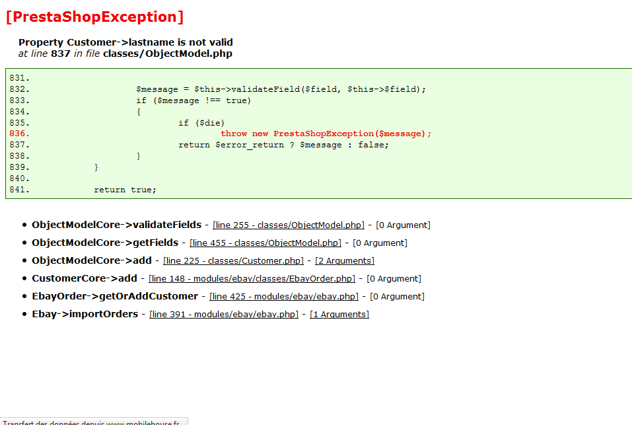Open link line 148 - modules/ebay/classes/EbayOrder.php
The width and height of the screenshot is (632, 425).
click(252, 279)
